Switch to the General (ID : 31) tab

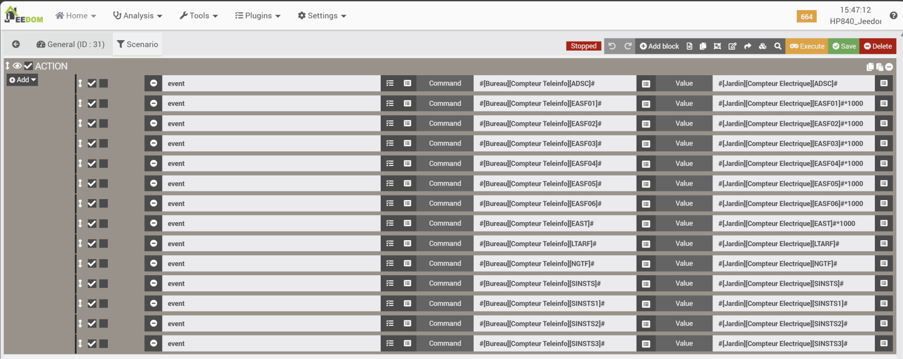point(71,44)
